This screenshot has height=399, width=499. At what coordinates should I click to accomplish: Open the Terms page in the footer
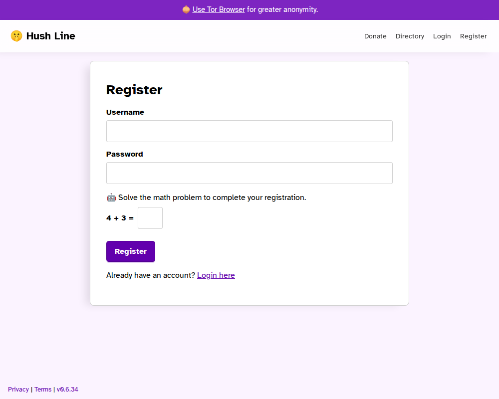click(x=43, y=389)
